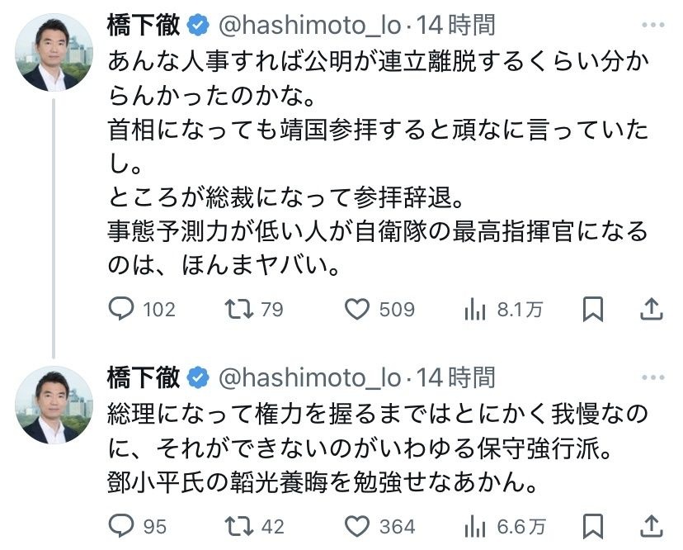
Task: Like the second tweet with 364 likes
Action: 356,525
